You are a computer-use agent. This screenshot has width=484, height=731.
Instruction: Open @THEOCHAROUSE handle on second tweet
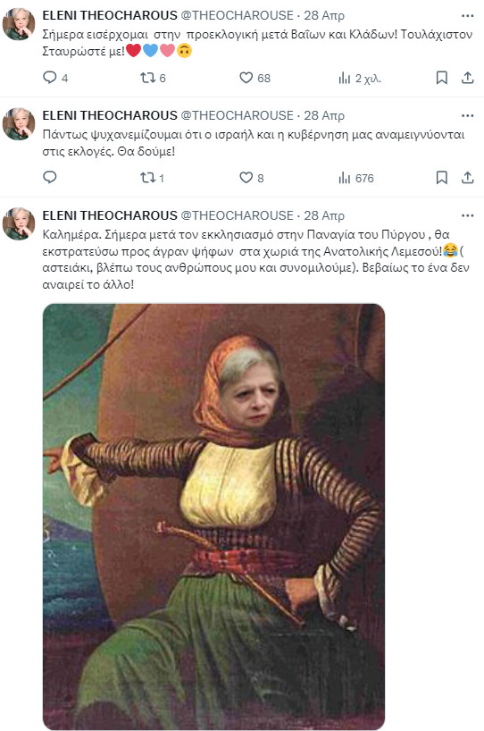(238, 115)
